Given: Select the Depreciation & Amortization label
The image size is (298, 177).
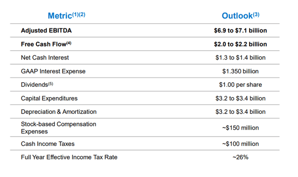Looking at the screenshot, I should pos(59,112).
